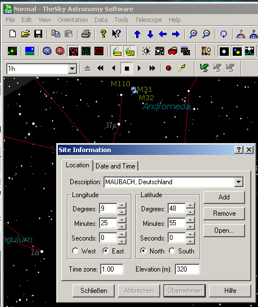The image size is (258, 307).
Task: Save with the floppy disk icon
Action: pos(38,34)
